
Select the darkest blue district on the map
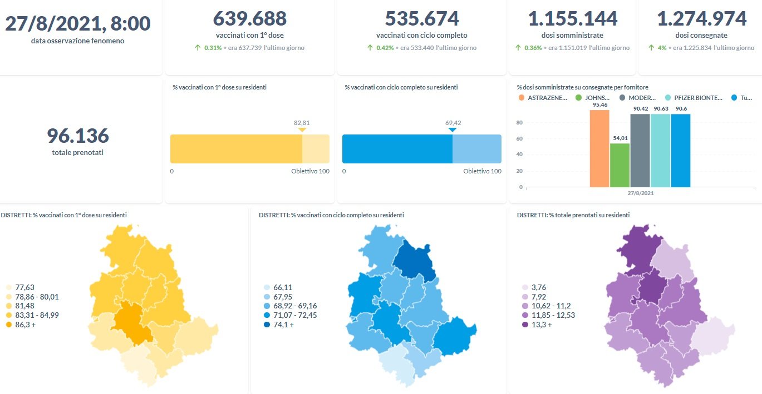pos(416,260)
